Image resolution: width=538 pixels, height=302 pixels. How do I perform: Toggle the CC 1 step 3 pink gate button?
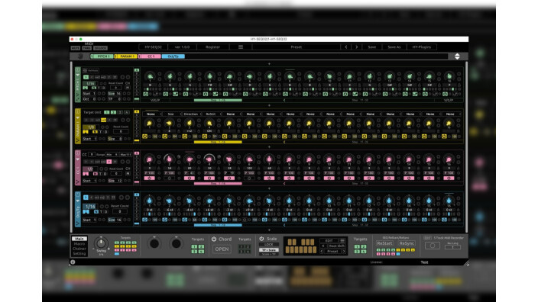(190, 178)
